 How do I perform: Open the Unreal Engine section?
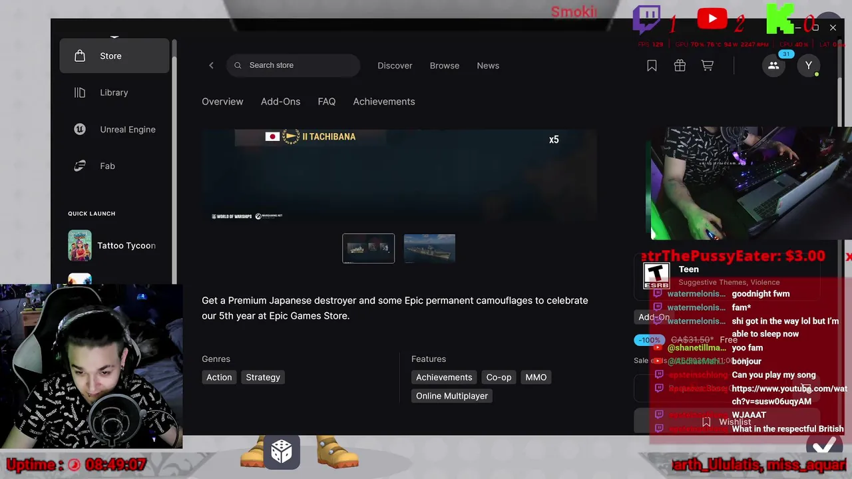tap(114, 129)
